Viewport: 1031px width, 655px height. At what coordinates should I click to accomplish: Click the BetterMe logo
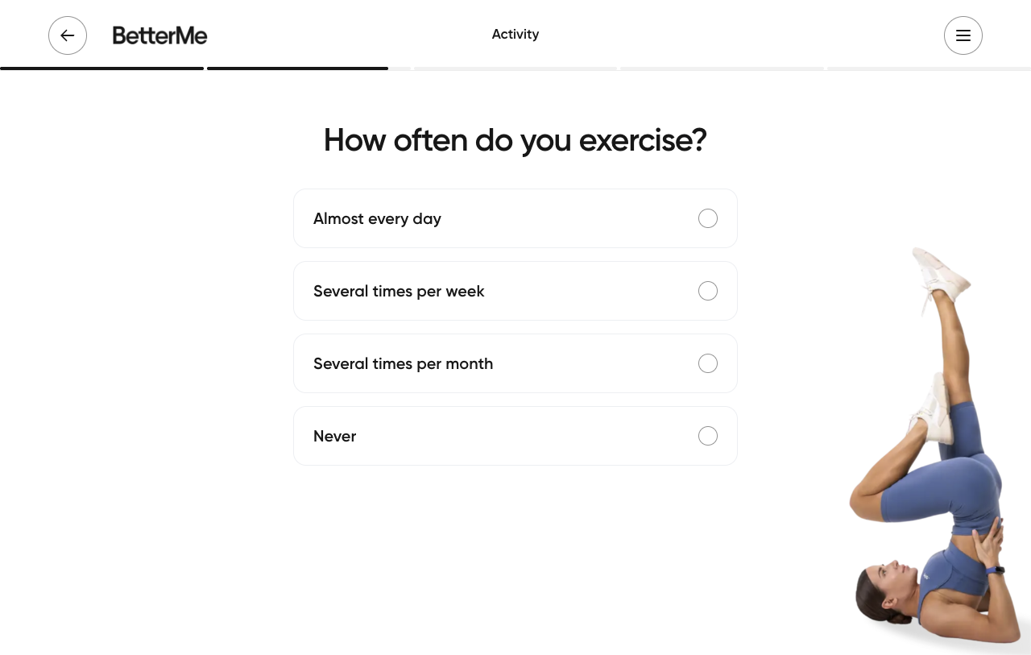click(x=159, y=35)
